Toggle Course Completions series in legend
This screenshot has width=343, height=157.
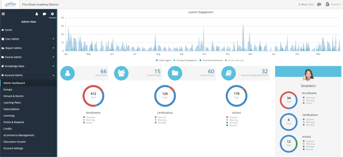pyautogui.click(x=187, y=60)
